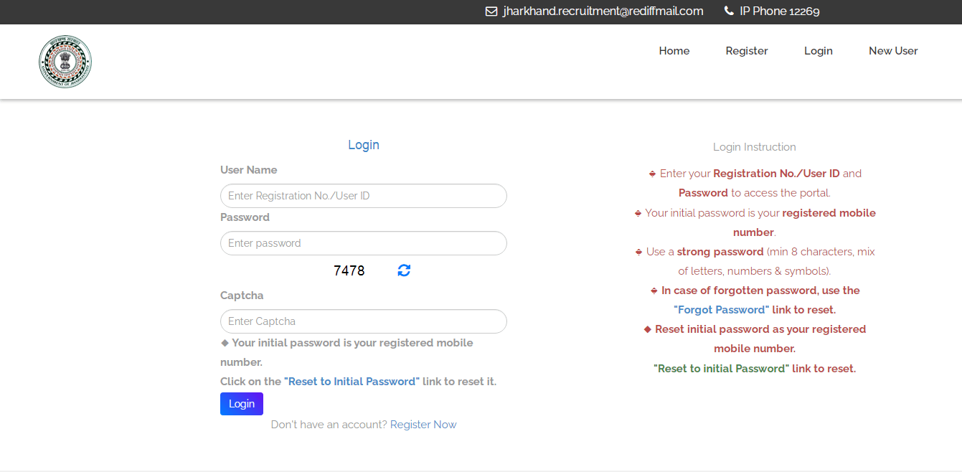Screen dimensions: 962x472
Task: Open the Home page from navigation menu
Action: (674, 51)
